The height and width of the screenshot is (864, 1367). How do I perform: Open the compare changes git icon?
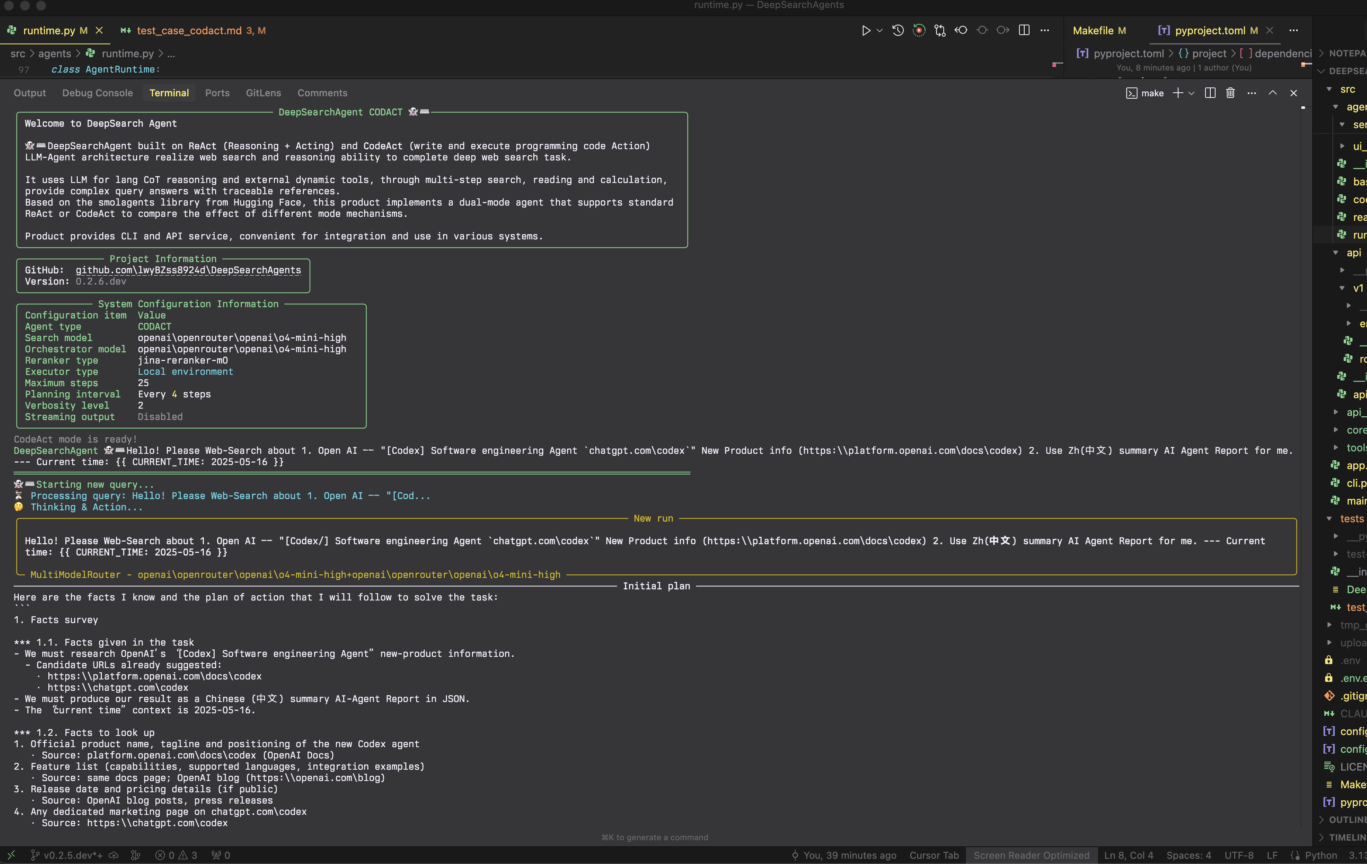point(940,31)
